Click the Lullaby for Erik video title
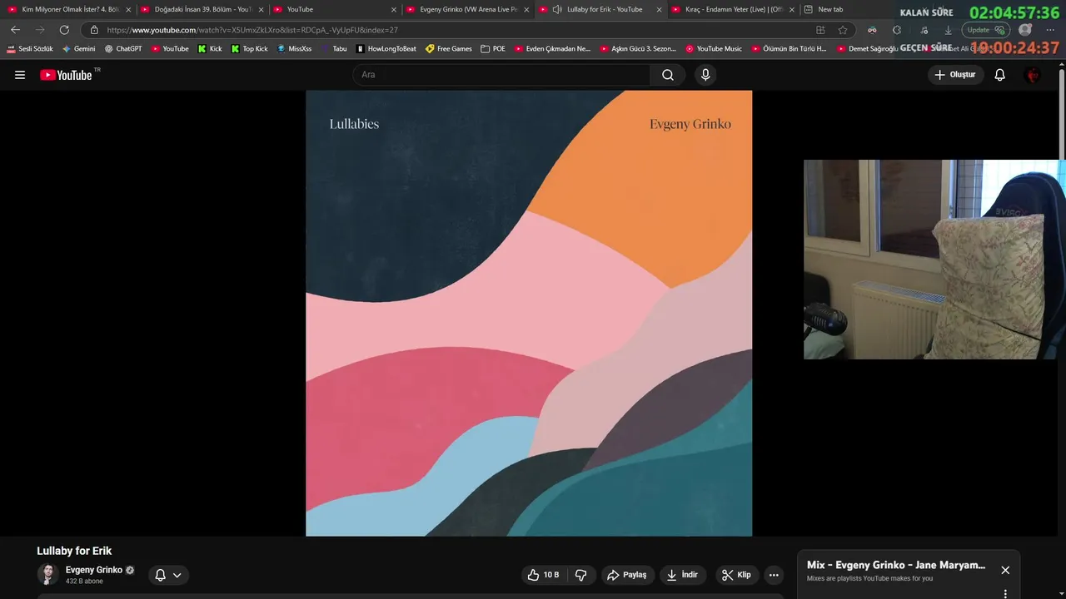Screen dimensions: 1066x599 coord(74,551)
